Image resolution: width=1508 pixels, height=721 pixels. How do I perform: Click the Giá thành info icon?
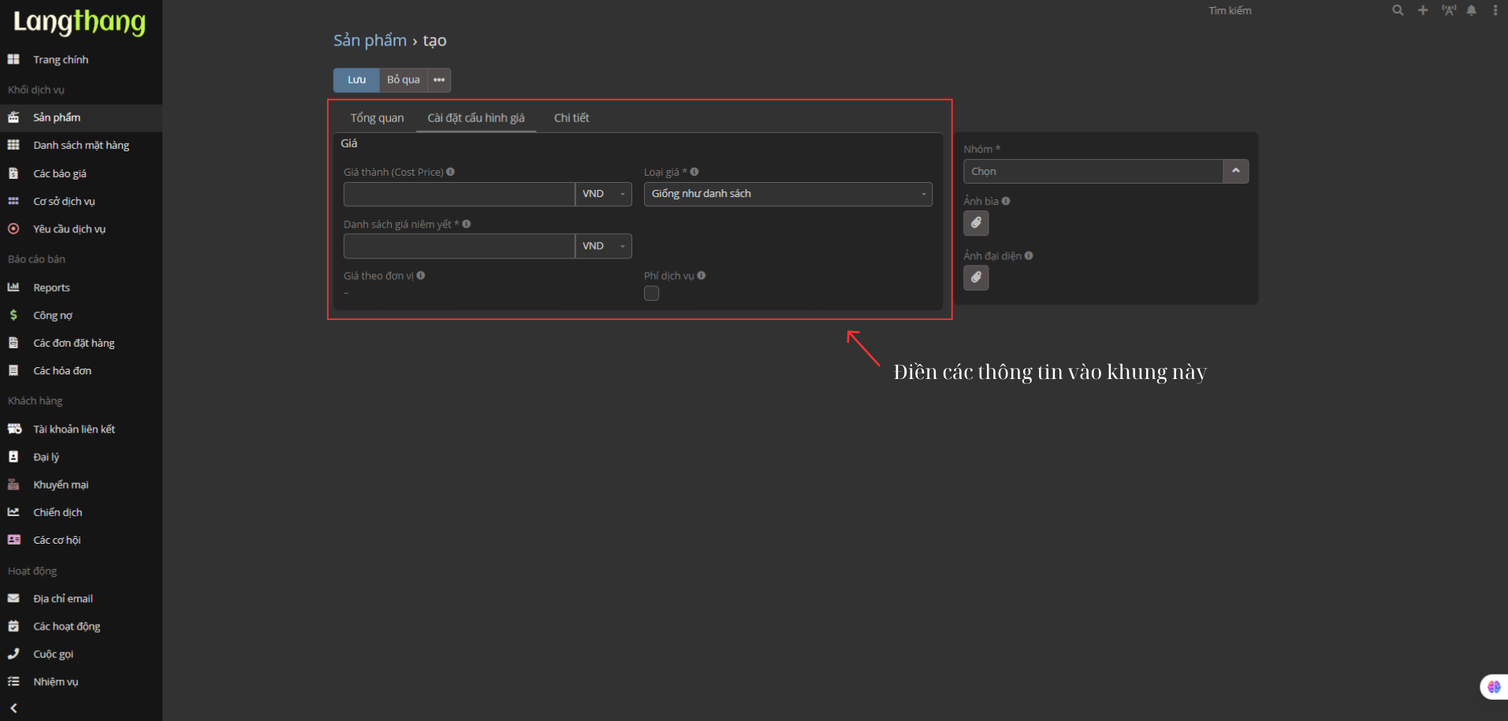point(451,172)
